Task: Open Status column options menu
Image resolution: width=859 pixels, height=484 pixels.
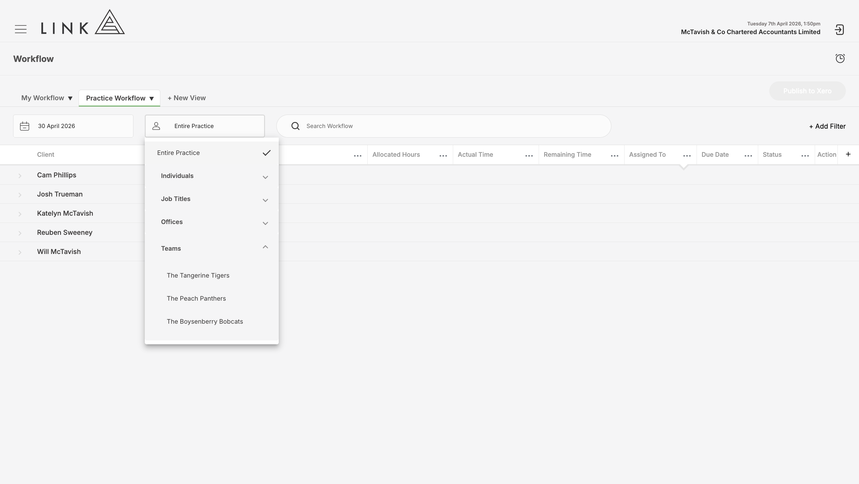Action: click(805, 156)
